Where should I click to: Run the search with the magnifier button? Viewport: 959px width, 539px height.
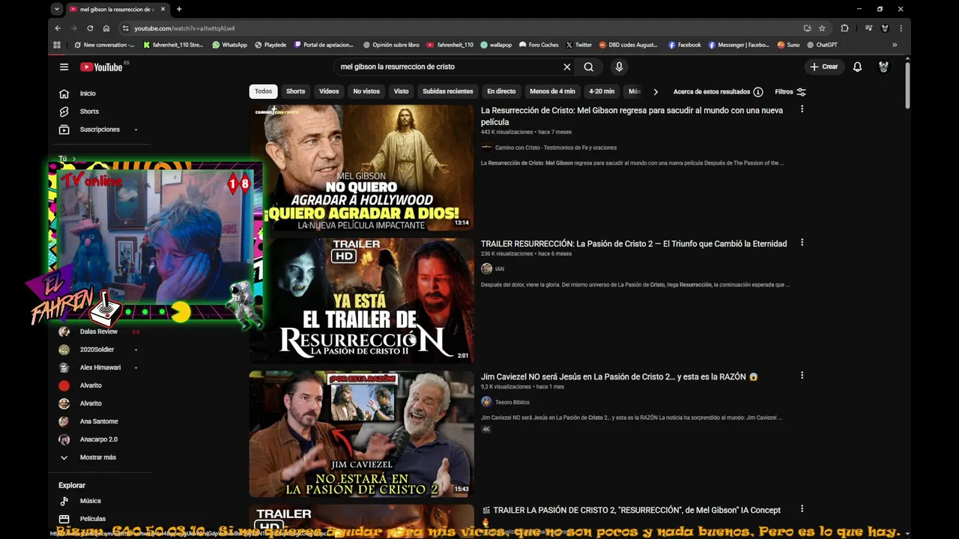[x=589, y=67]
